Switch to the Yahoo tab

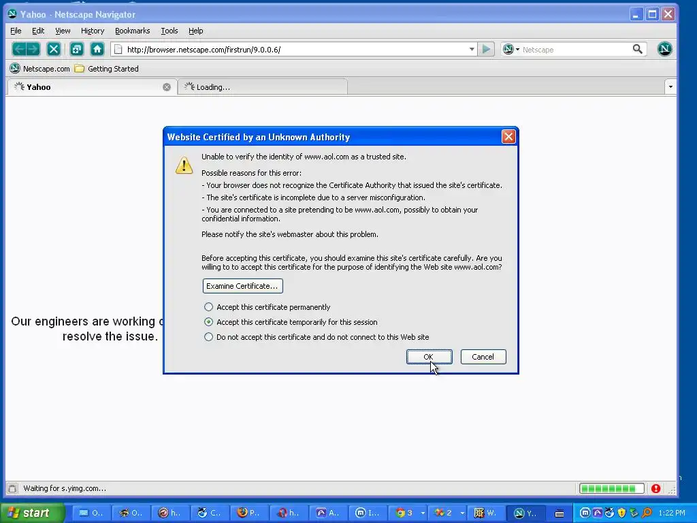(x=91, y=86)
